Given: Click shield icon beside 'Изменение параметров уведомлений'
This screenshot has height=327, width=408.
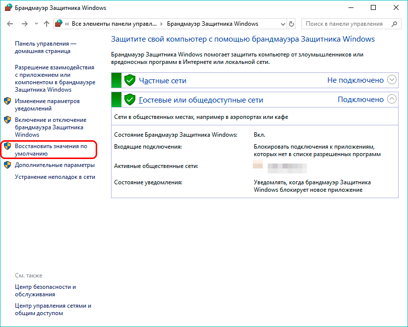Looking at the screenshot, I should point(7,101).
